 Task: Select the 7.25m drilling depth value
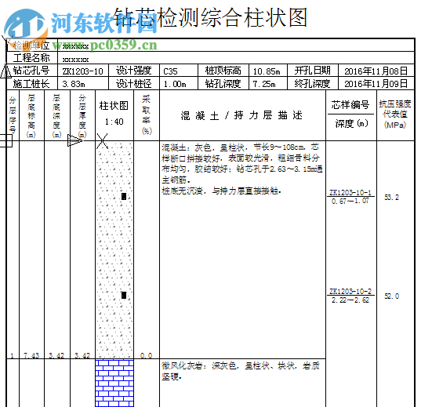click(x=264, y=84)
